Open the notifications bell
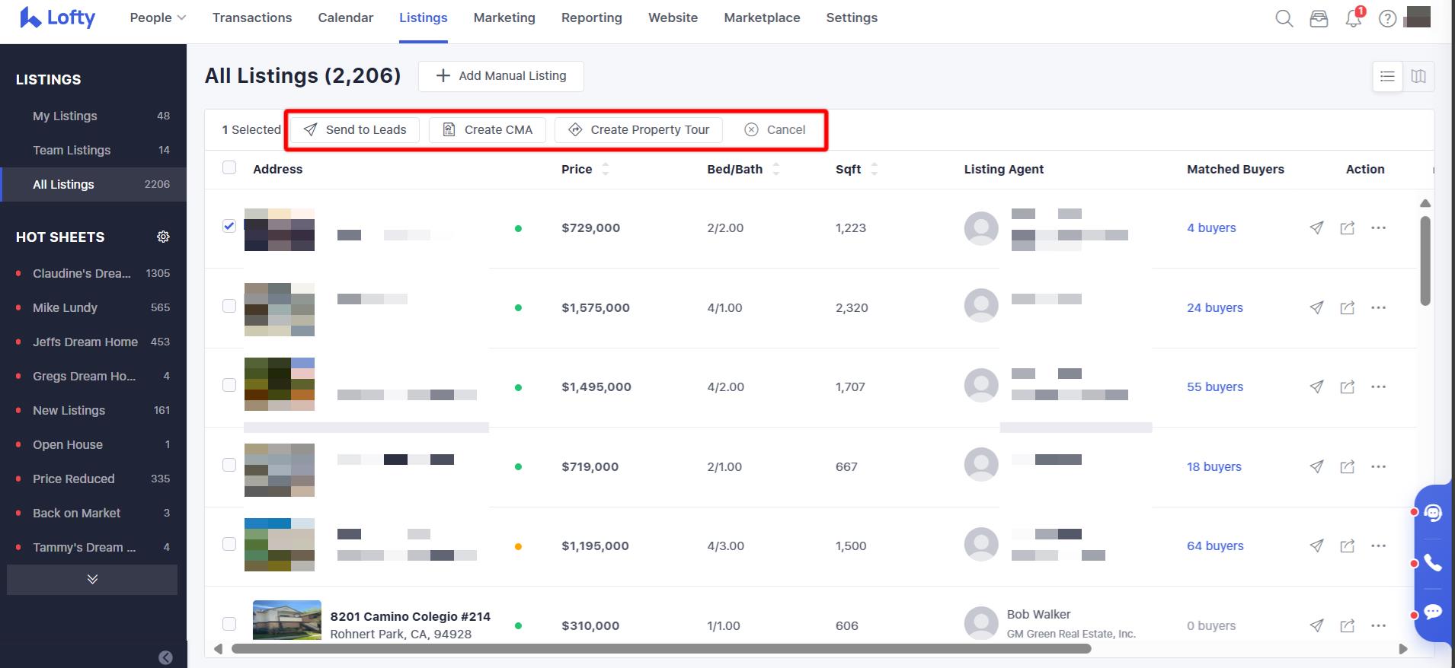 tap(1353, 18)
